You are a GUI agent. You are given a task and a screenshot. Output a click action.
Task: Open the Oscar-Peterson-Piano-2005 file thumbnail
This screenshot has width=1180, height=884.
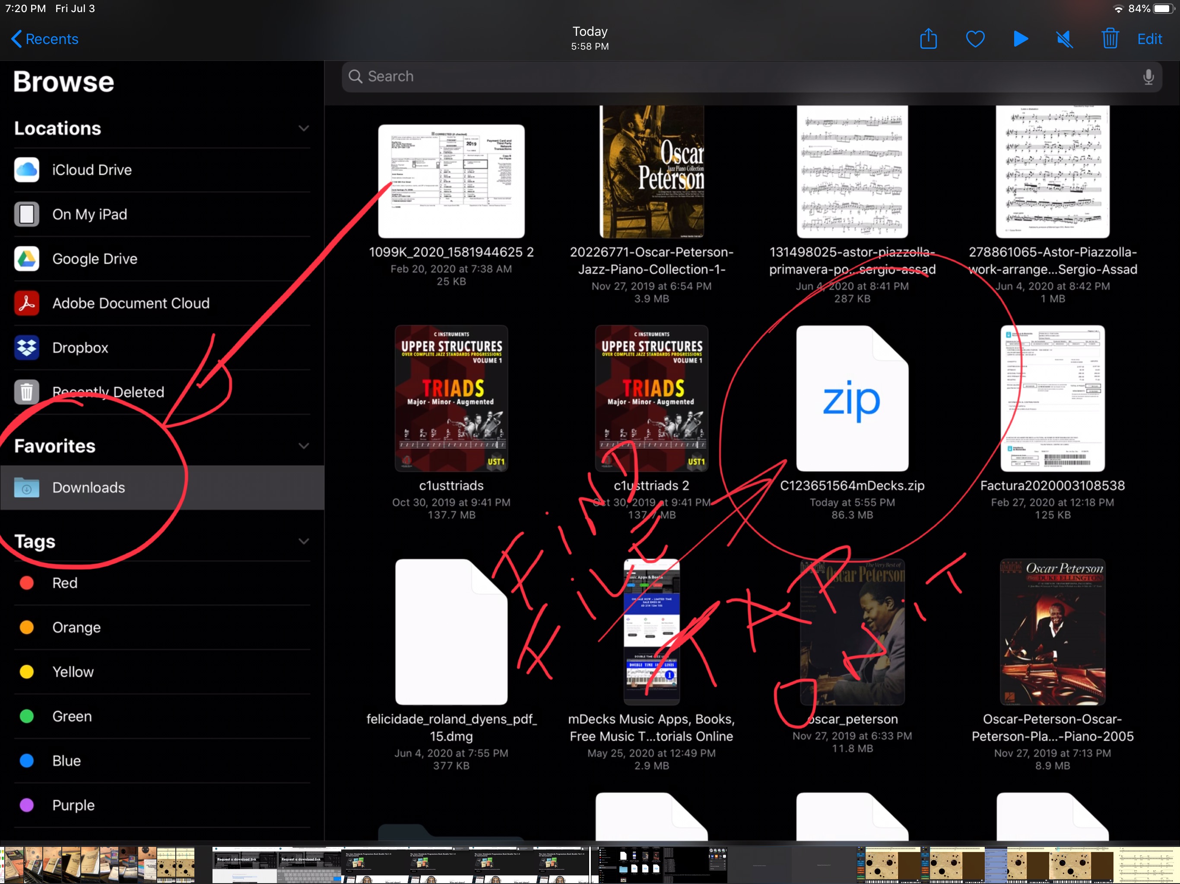pos(1053,632)
